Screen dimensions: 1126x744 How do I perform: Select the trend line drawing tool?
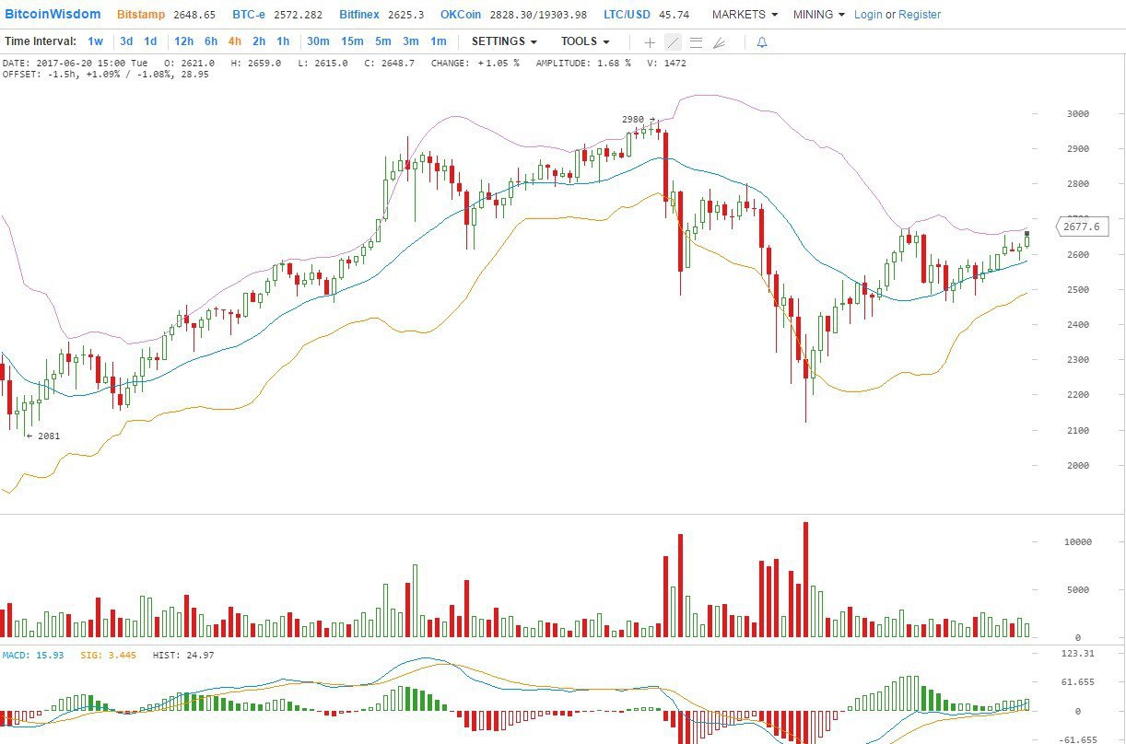673,42
